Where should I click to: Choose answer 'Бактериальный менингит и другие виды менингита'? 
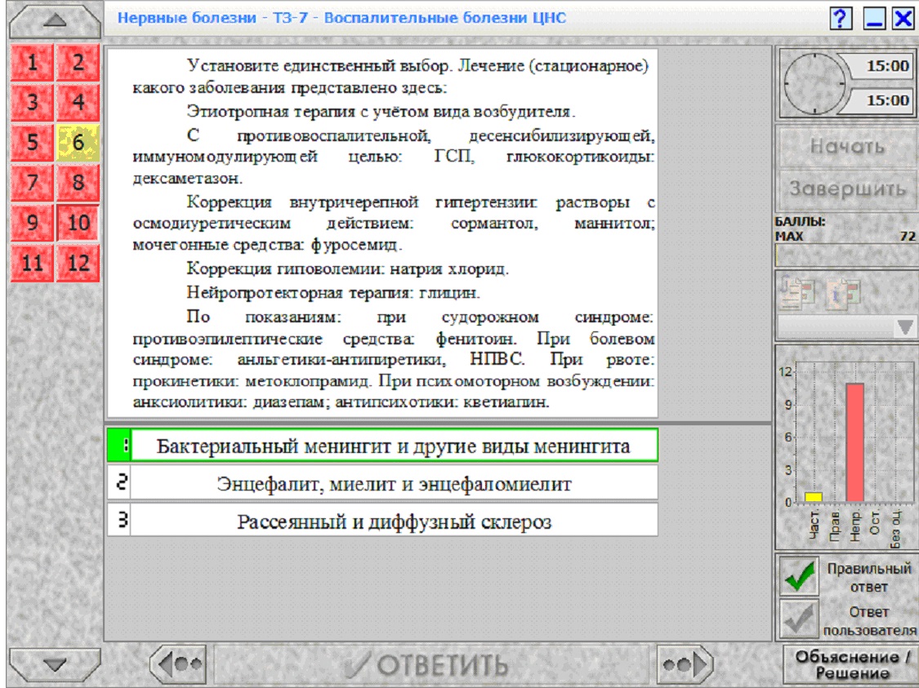coord(382,446)
